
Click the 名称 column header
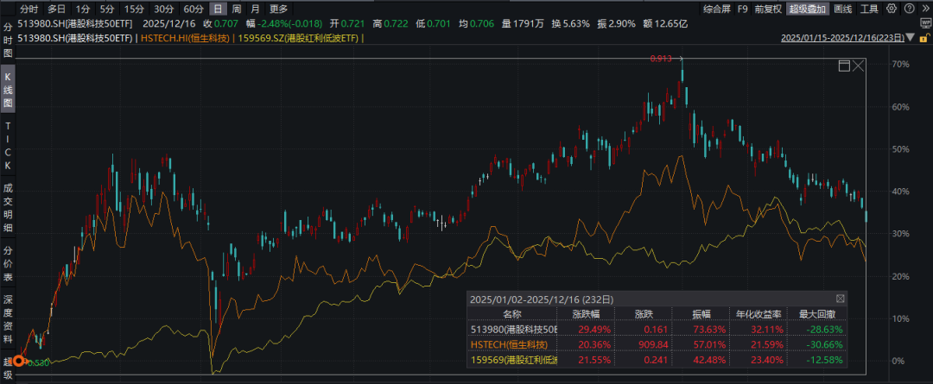(511, 314)
